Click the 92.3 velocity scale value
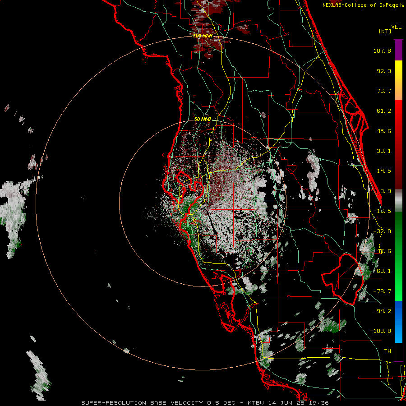The image size is (406, 406). pyautogui.click(x=384, y=71)
